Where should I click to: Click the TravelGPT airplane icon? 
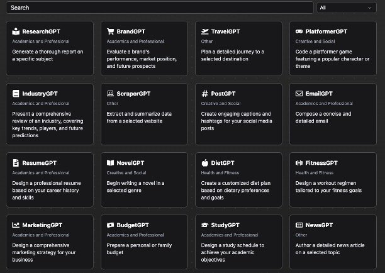205,31
